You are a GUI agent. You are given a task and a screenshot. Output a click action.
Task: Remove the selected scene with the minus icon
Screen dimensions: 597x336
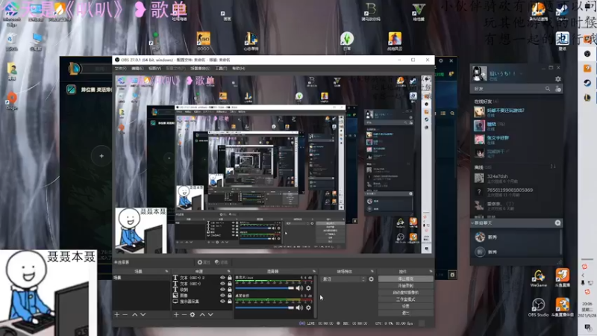[125, 314]
